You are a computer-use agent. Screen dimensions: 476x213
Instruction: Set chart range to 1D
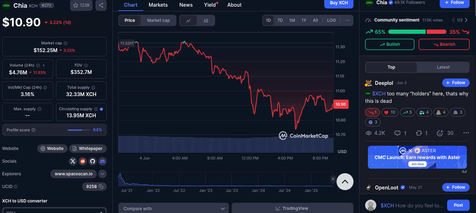[268, 20]
